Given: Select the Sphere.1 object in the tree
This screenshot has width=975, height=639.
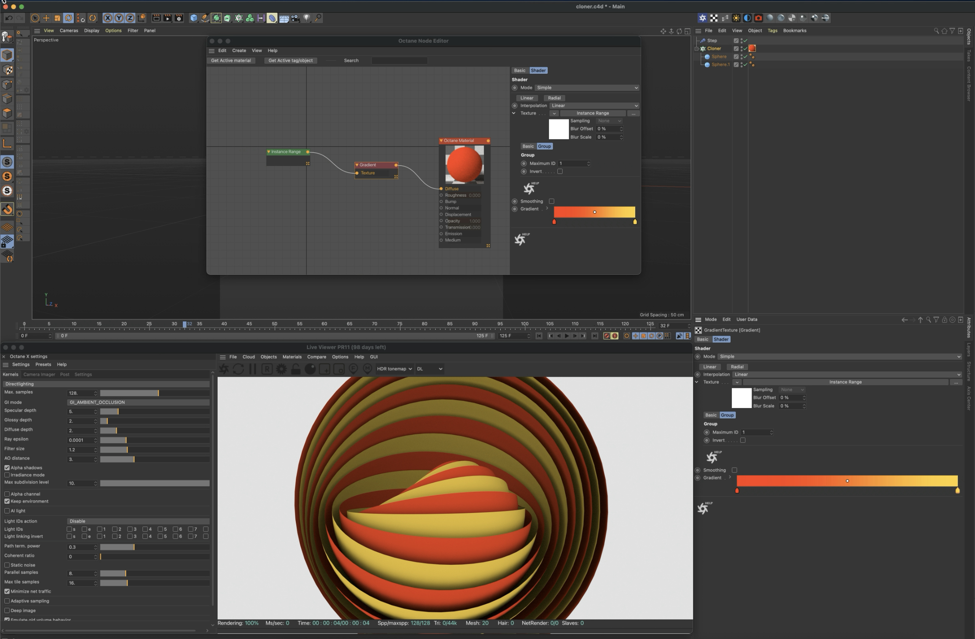Looking at the screenshot, I should [x=720, y=65].
